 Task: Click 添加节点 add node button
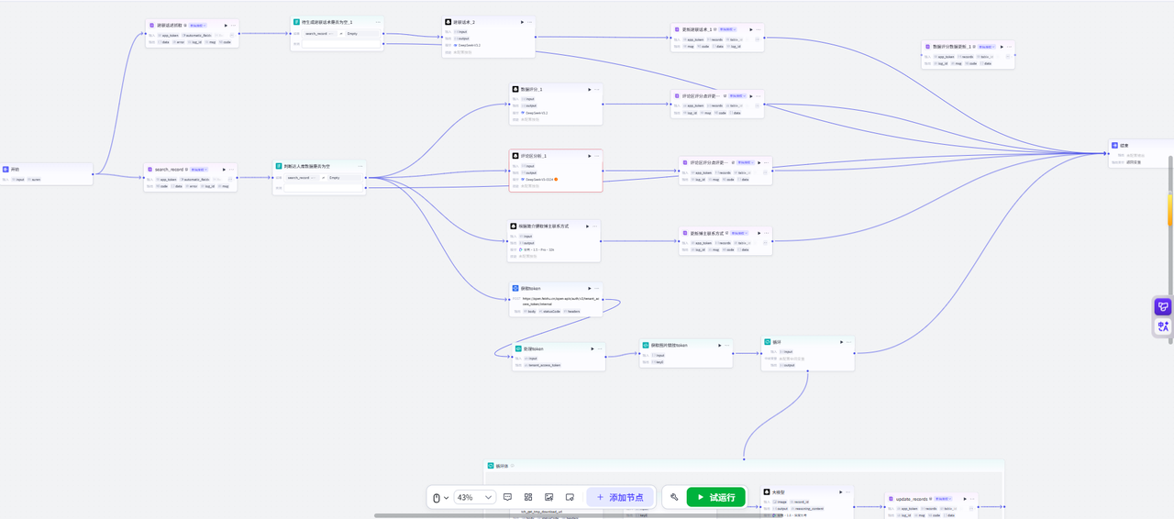tap(620, 497)
